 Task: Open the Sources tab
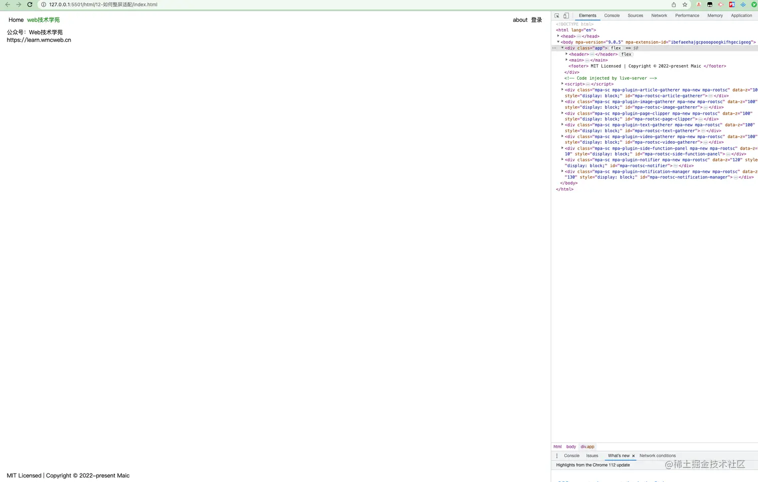pos(635,16)
